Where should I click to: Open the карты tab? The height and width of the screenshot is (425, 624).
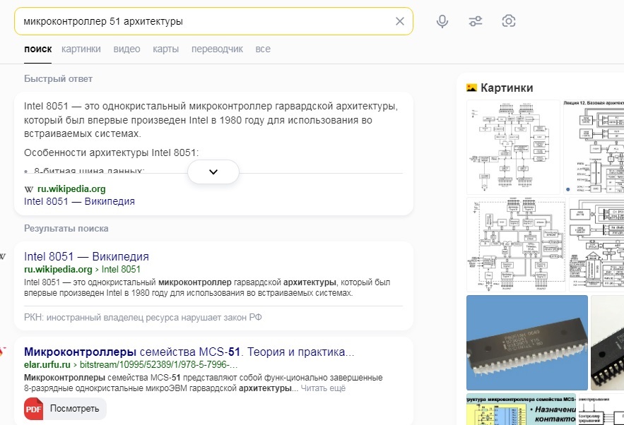pos(165,49)
